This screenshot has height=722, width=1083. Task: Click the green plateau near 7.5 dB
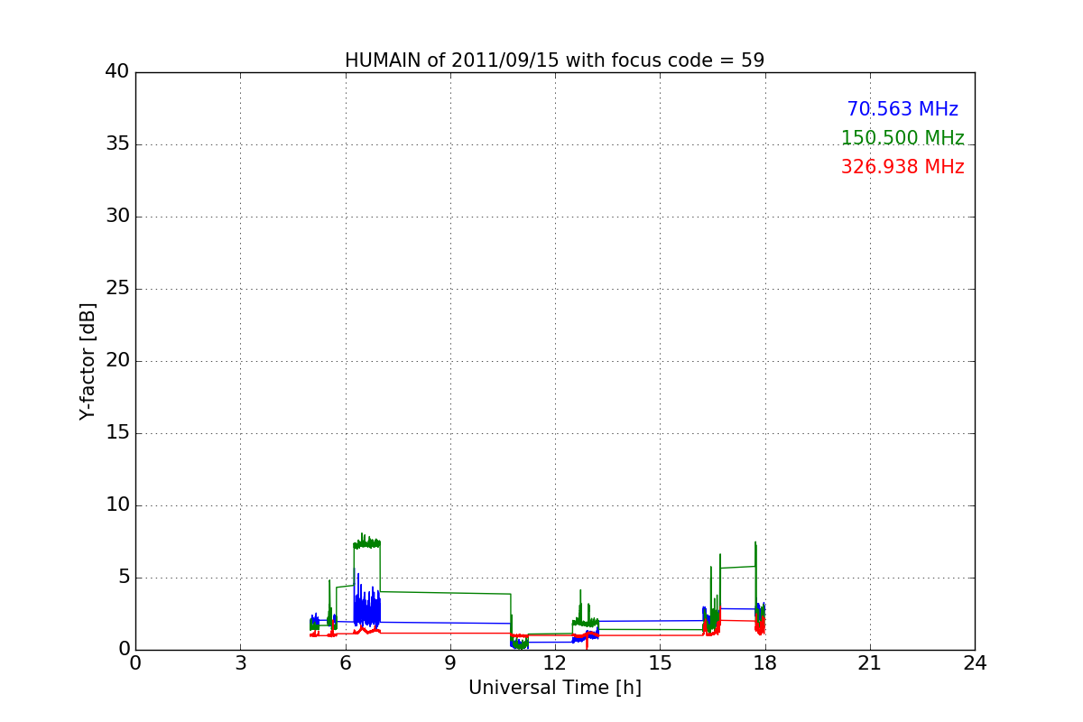tap(367, 542)
